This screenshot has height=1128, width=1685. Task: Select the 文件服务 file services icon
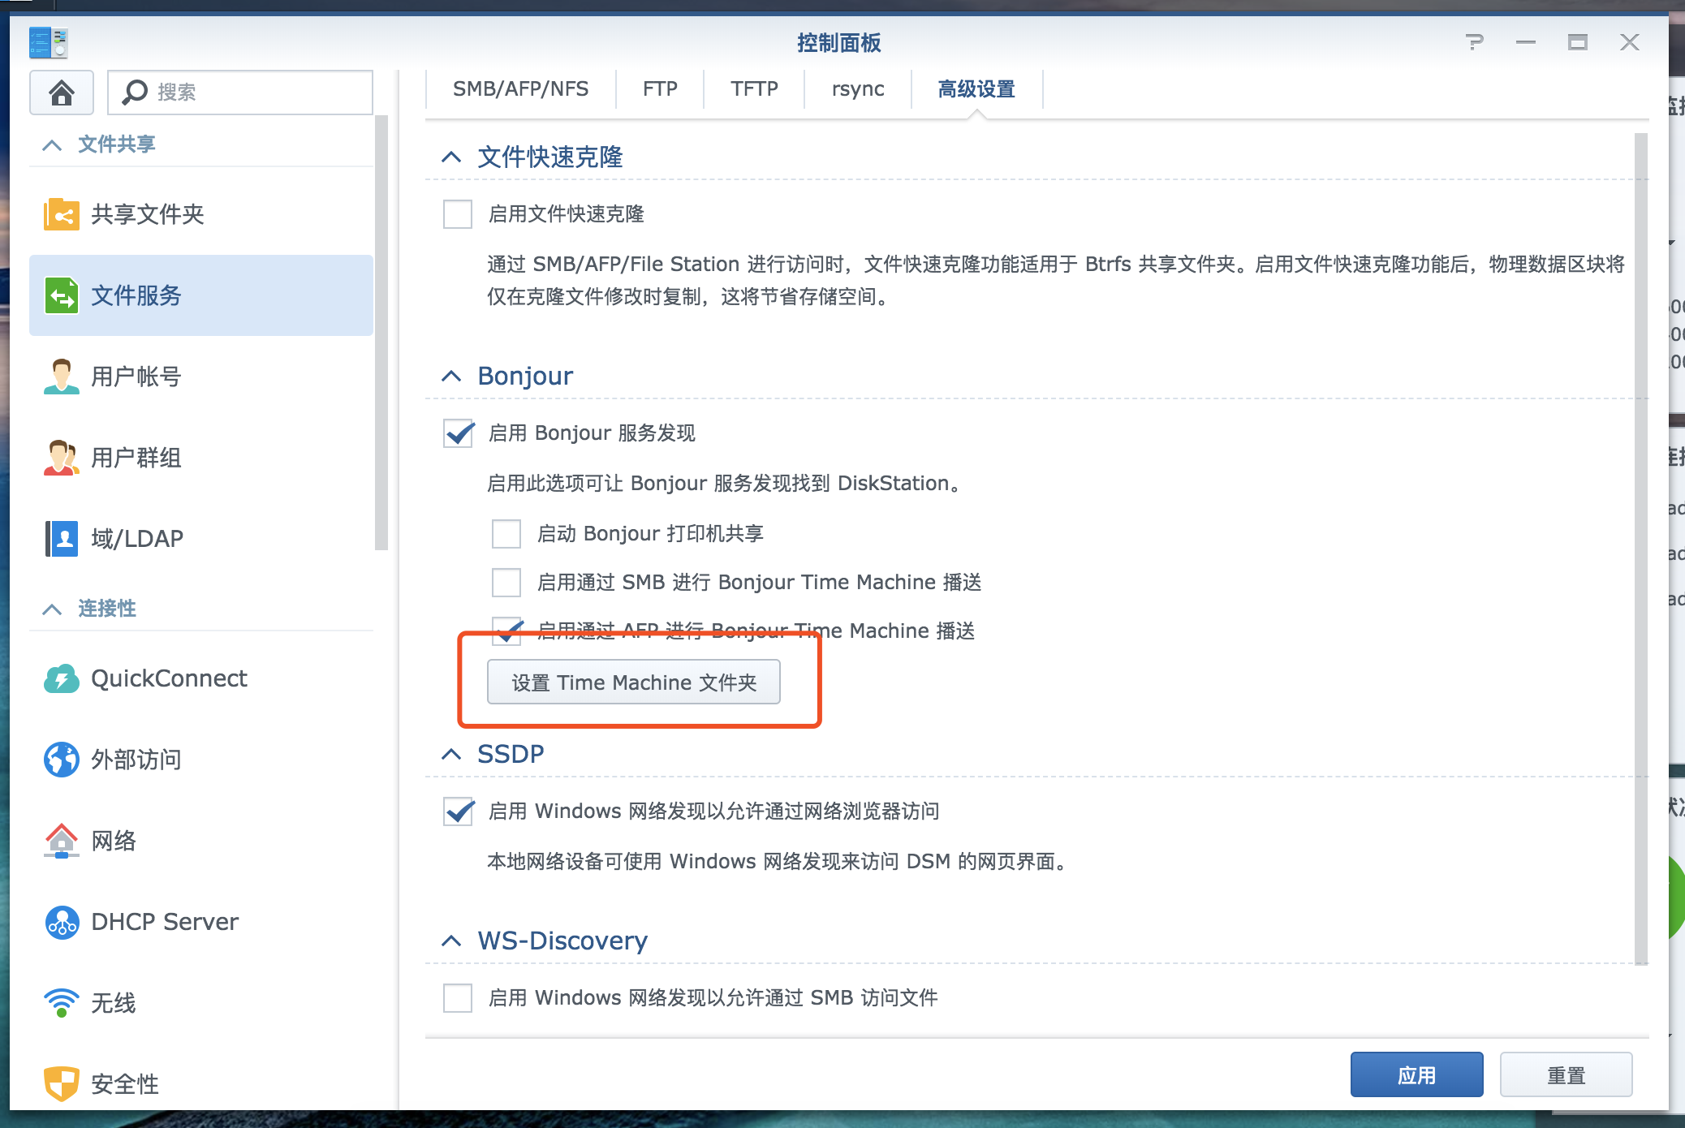[61, 295]
